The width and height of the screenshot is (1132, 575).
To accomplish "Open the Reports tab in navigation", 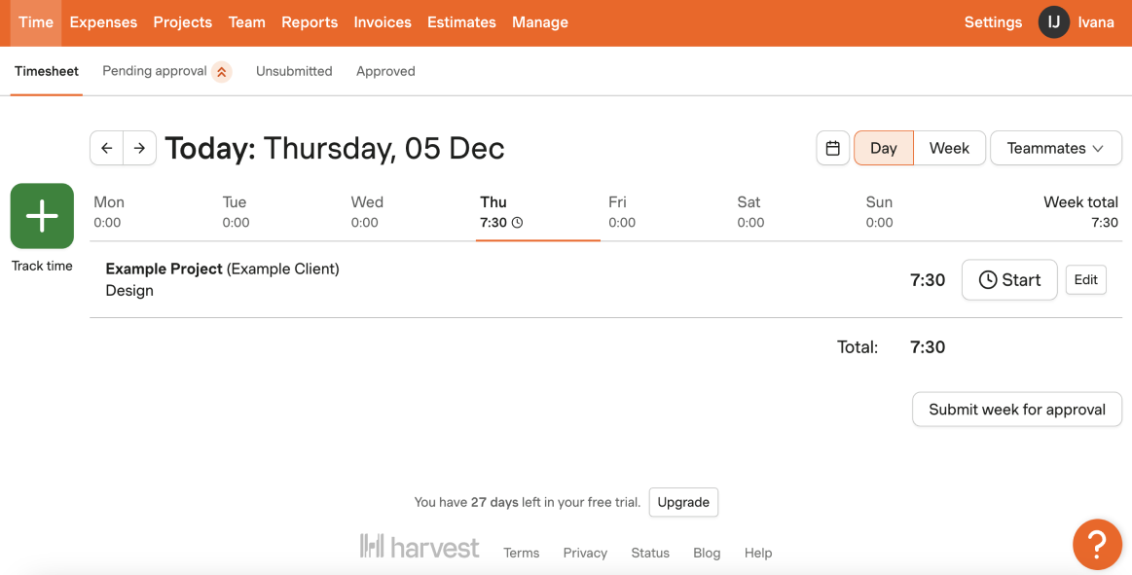I will [x=310, y=22].
